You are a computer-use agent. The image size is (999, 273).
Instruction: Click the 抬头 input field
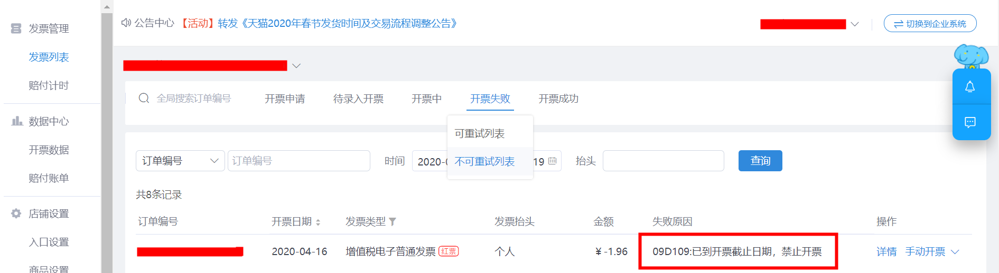[663, 161]
